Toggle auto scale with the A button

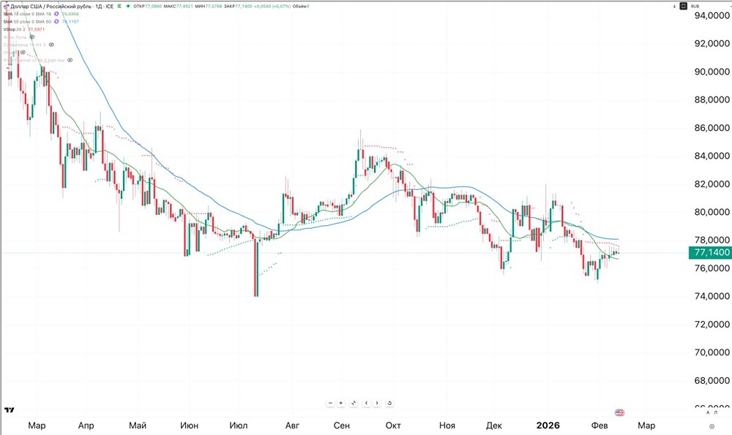(x=708, y=412)
